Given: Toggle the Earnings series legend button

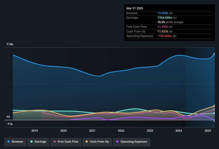Looking at the screenshot, I should click(x=38, y=142).
